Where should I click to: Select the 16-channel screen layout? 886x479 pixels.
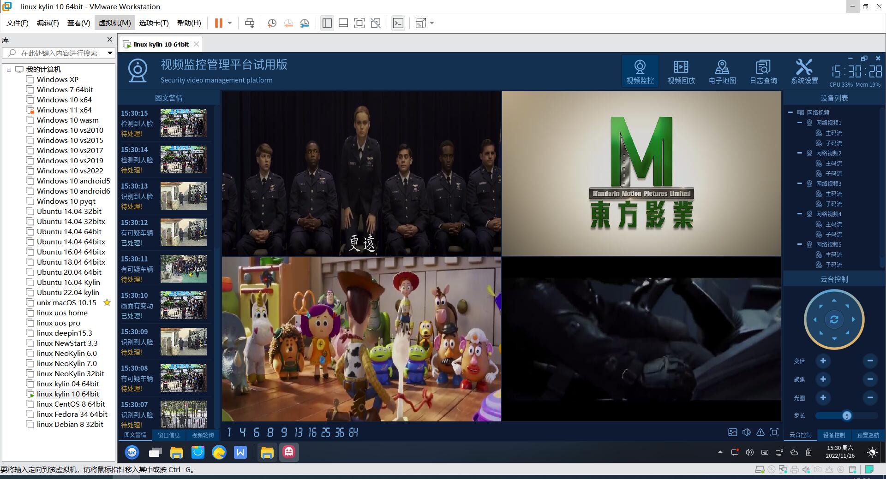[312, 432]
